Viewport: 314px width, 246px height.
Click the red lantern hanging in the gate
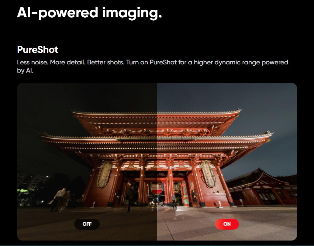[157, 188]
